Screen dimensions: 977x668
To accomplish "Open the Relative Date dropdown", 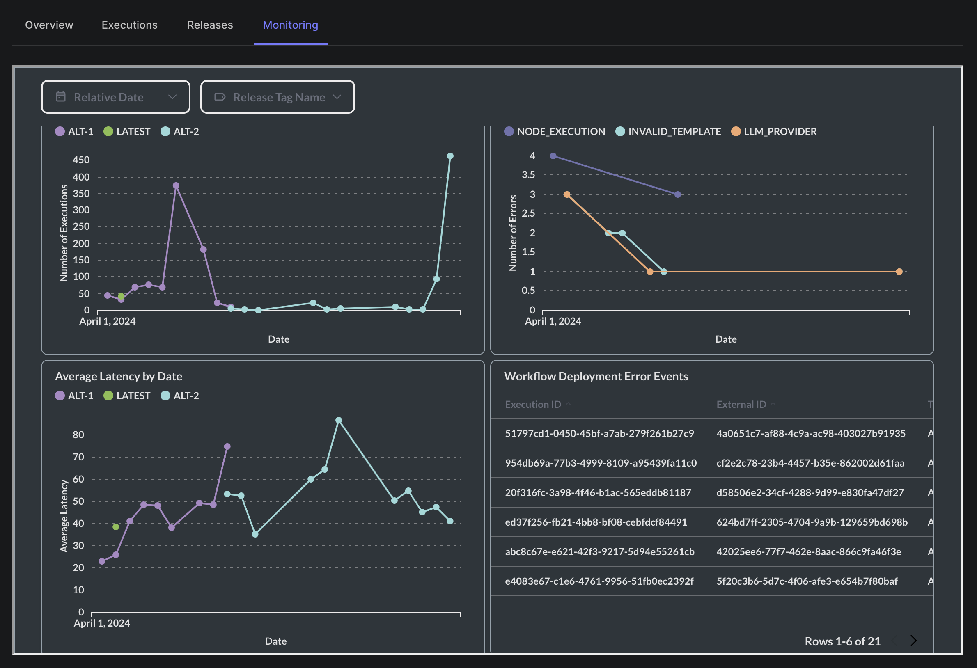I will click(x=116, y=97).
